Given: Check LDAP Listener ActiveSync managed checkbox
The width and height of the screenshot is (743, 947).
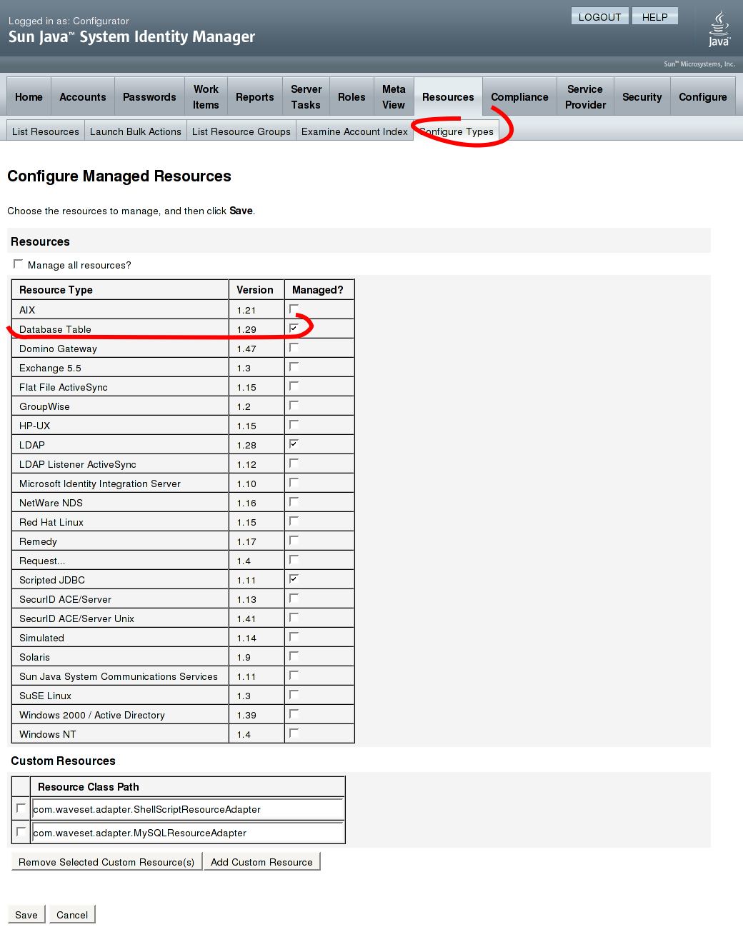Looking at the screenshot, I should click(x=294, y=463).
